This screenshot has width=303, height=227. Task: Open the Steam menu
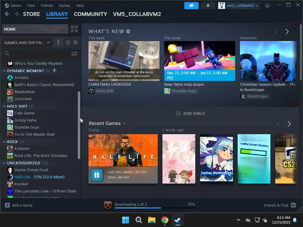(x=16, y=5)
